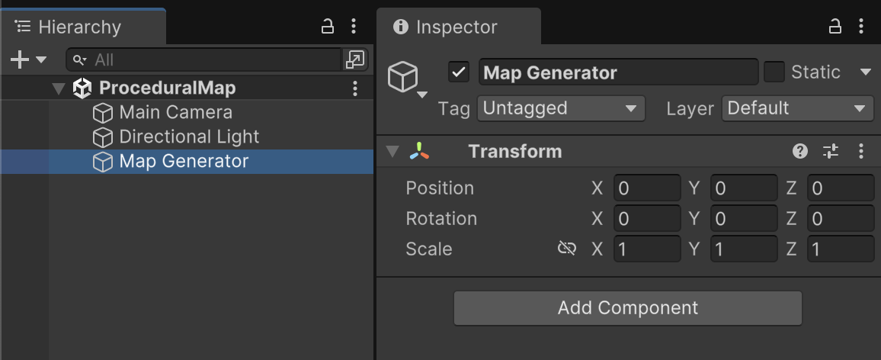
Task: Select Main Camera in the Hierarchy
Action: [175, 113]
